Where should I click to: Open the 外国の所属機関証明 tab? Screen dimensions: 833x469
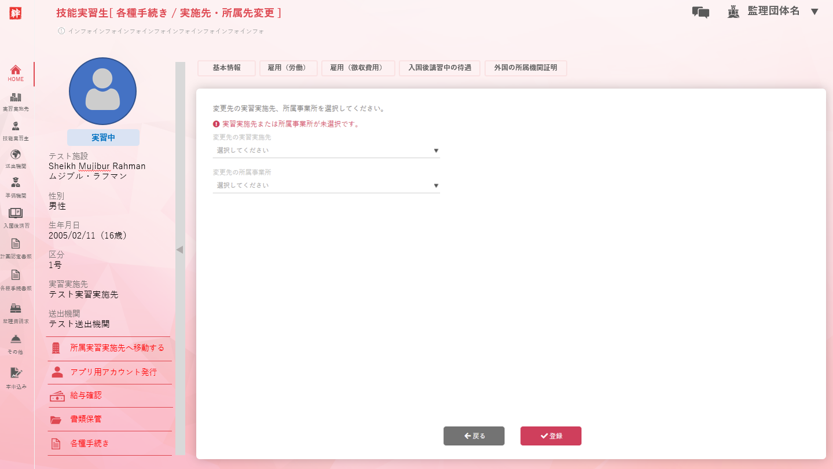[x=525, y=68]
